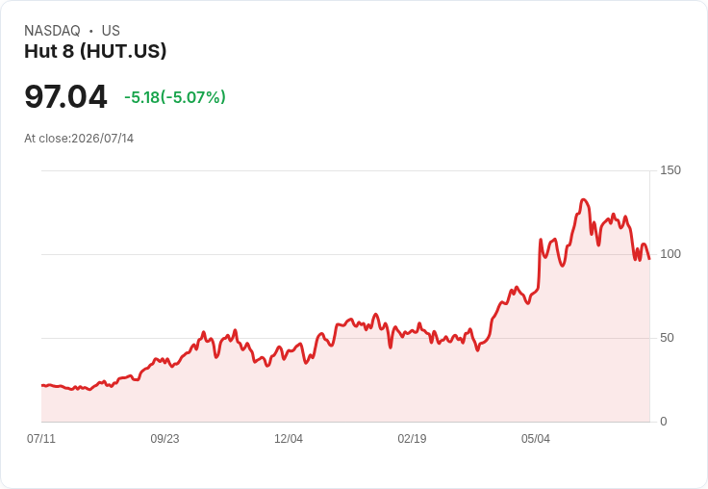708x489 pixels.
Task: Click the sharp spike just after 05/04
Action: (x=541, y=239)
